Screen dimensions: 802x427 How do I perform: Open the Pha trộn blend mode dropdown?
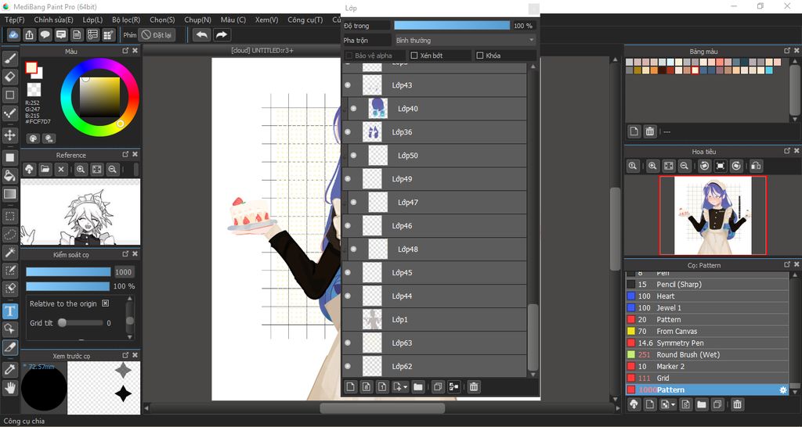[x=465, y=41]
